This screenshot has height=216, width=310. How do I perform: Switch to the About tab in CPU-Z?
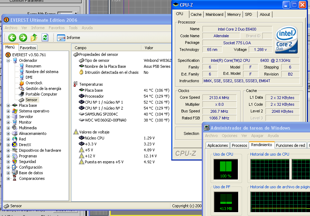(265, 14)
